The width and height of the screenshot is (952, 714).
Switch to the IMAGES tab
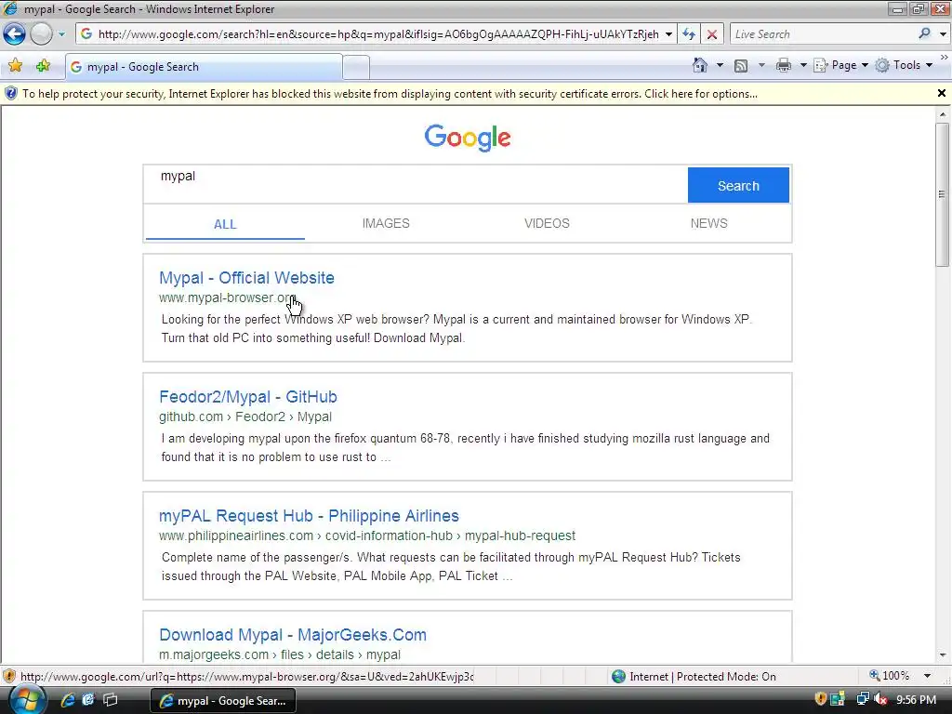click(386, 223)
